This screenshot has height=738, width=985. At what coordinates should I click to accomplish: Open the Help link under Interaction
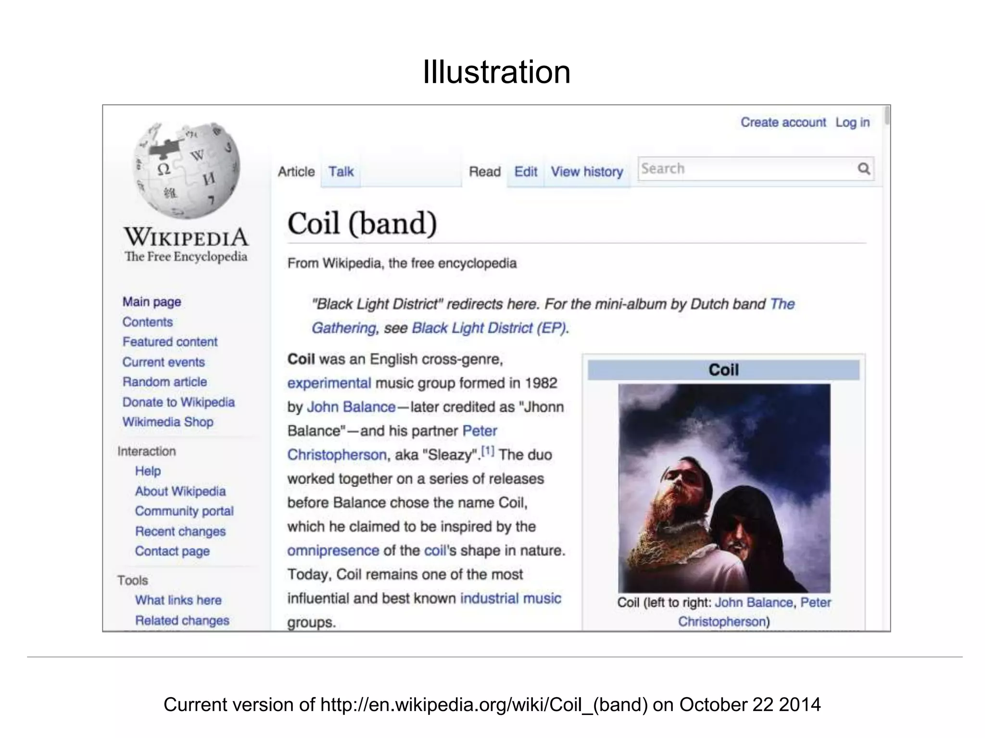coord(148,471)
